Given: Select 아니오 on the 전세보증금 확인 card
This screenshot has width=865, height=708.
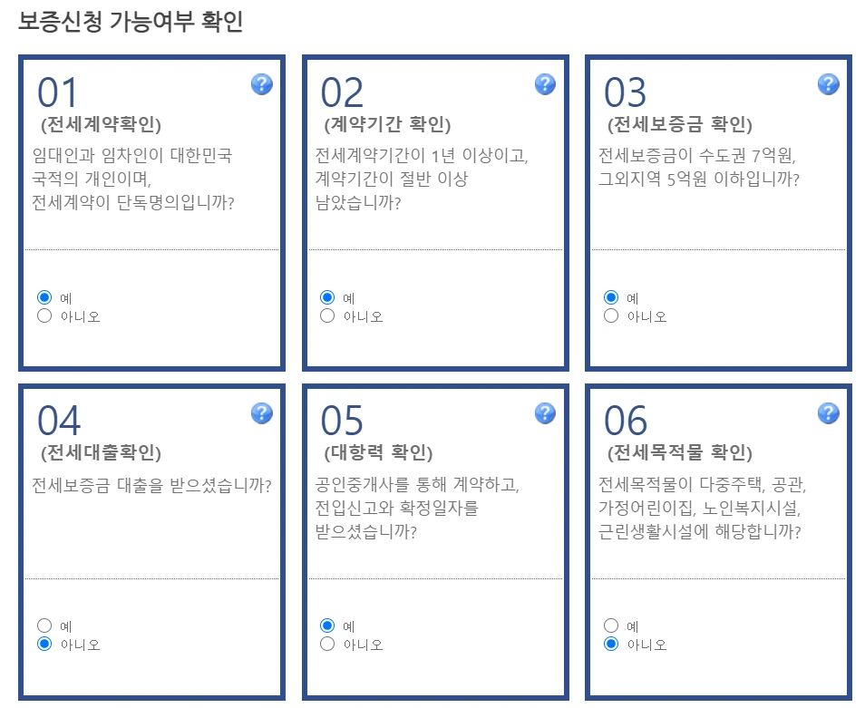Looking at the screenshot, I should (609, 315).
